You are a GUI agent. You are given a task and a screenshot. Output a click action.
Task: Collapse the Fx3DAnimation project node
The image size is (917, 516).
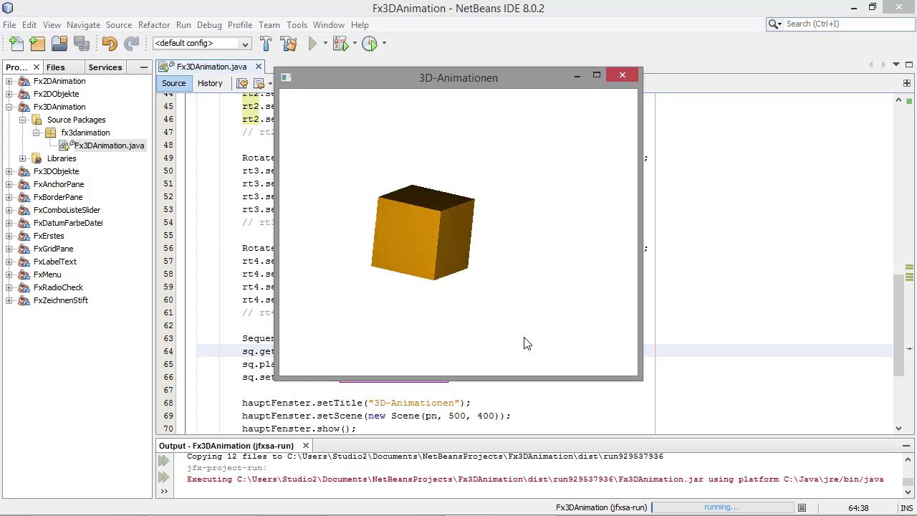(x=9, y=107)
